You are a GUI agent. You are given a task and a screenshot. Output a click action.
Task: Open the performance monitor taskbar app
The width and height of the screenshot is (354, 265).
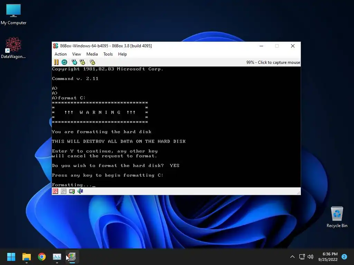[x=57, y=257]
